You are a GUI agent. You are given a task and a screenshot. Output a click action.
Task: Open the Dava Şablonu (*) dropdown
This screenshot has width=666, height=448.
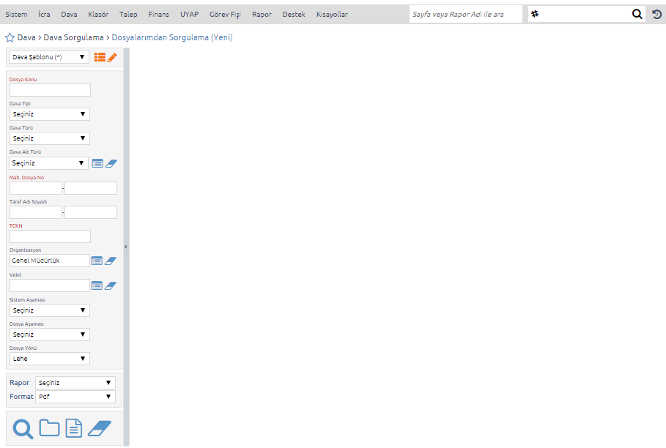click(49, 57)
